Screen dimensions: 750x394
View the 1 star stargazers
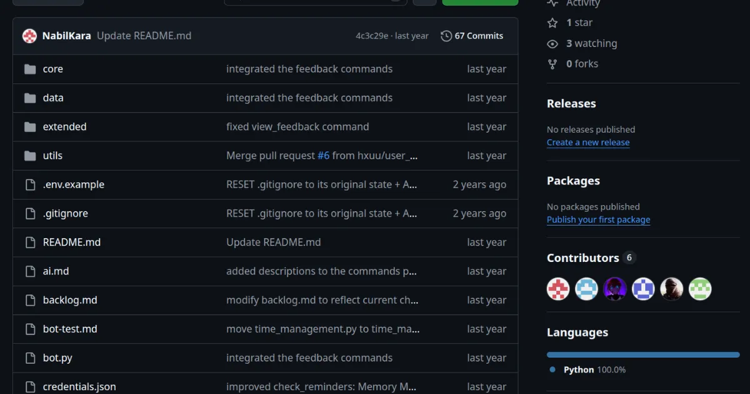(579, 23)
